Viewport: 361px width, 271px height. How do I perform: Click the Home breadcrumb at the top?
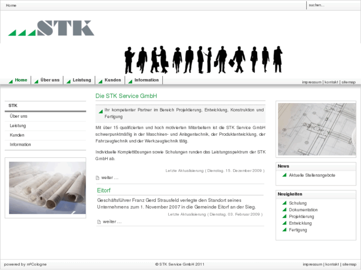pos(11,5)
